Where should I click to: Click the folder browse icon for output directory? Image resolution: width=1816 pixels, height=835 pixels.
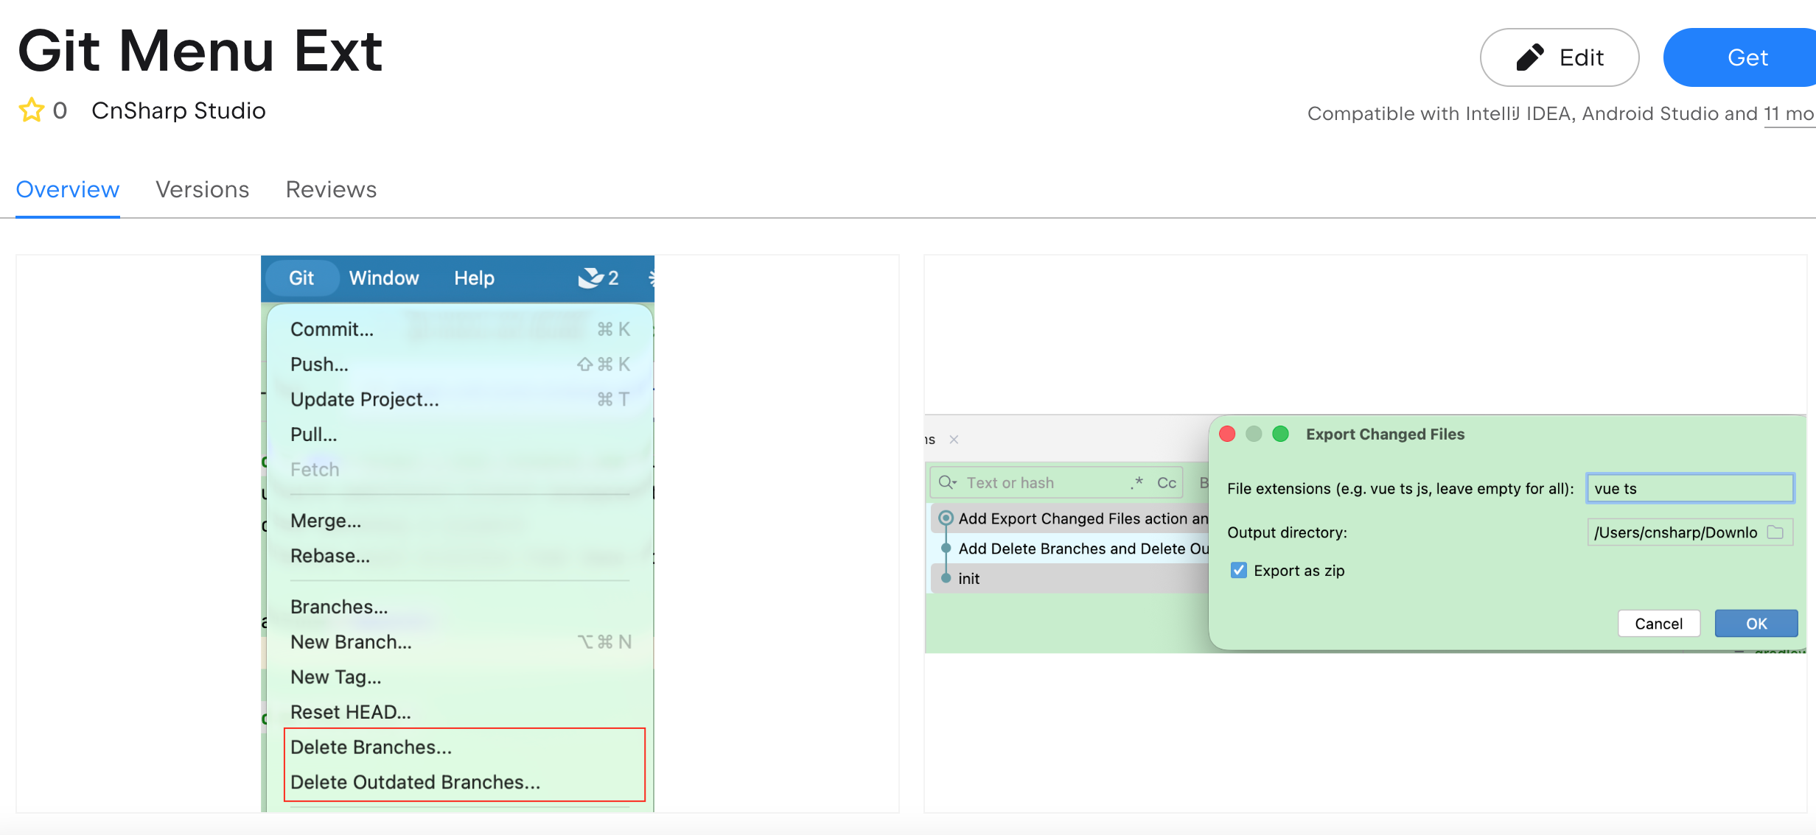(1775, 532)
